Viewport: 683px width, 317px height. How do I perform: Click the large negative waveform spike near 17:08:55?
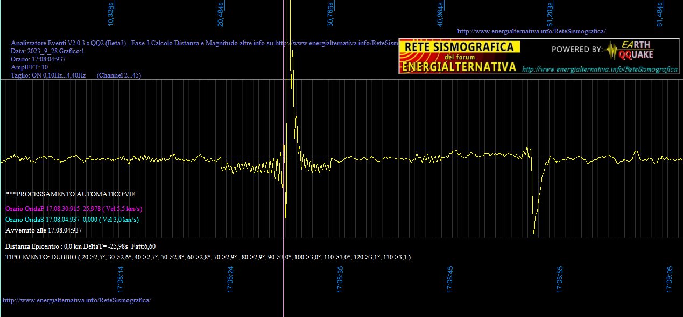534,196
